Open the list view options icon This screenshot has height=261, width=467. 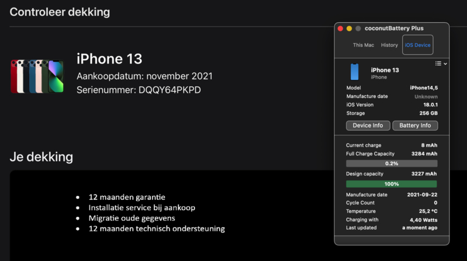(438, 64)
